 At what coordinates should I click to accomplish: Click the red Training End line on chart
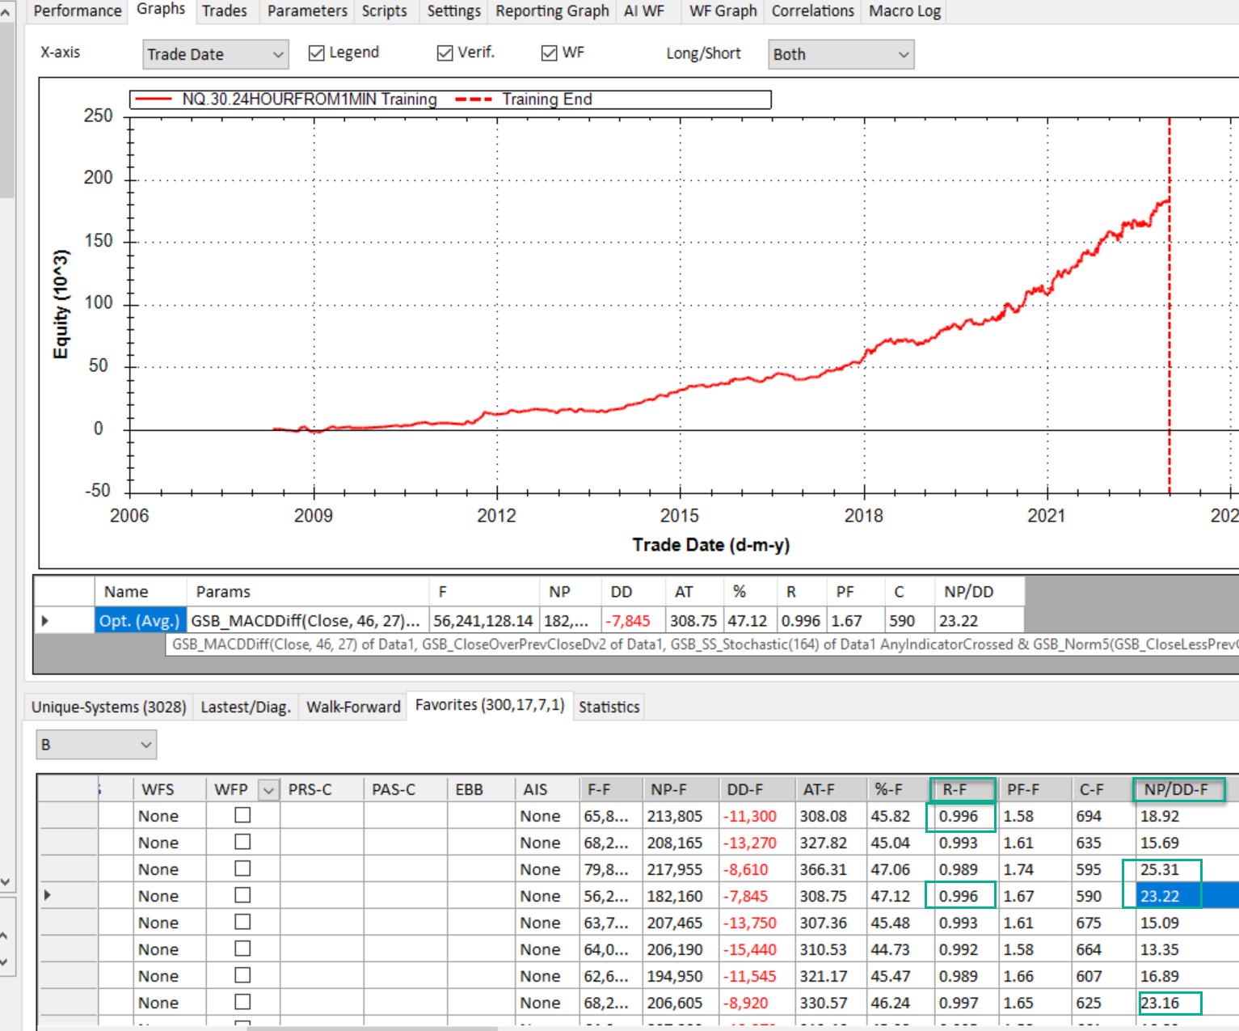point(1169,364)
